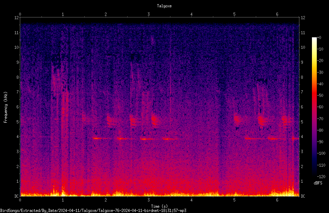Click the -120 label on color scale
Image resolution: width=329 pixels, height=213 pixels.
[x=321, y=176]
